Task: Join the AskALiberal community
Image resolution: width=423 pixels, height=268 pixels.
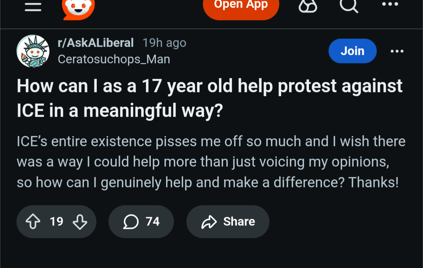Action: (352, 51)
